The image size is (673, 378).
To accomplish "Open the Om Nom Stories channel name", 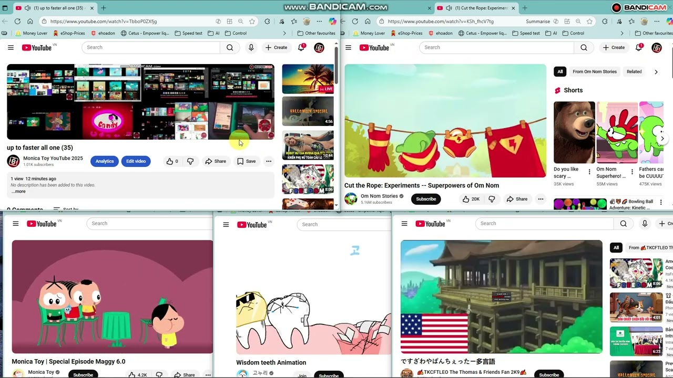I will point(379,196).
